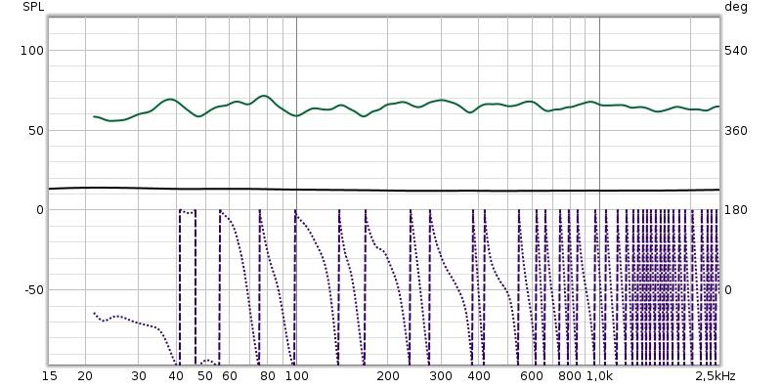Click the 180 label on the degrees axis
This screenshot has width=782, height=388.
(736, 210)
